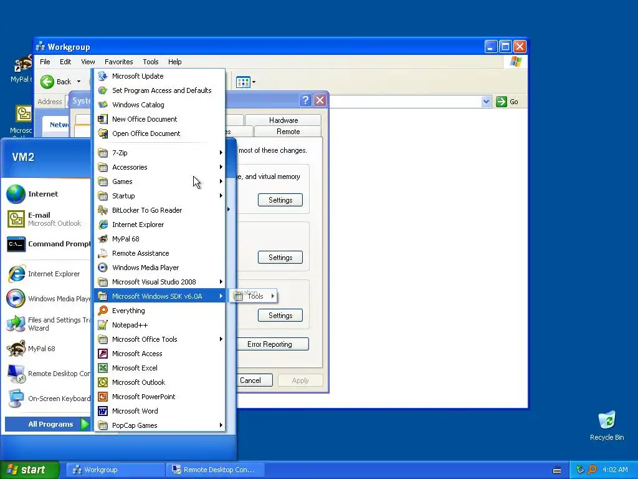Switch to the Remote tab in System Properties
This screenshot has height=479, width=638.
point(288,132)
